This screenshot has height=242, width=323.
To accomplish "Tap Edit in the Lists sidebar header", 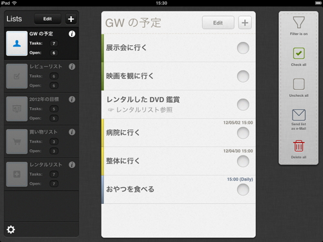I will tap(48, 19).
